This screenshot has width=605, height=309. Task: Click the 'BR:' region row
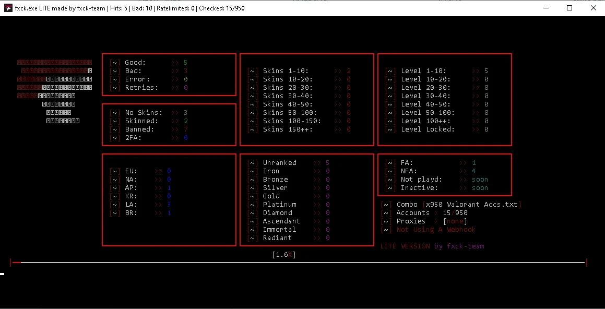[140, 213]
